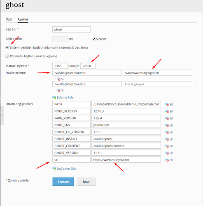Click the 3.15.1 value field

(126, 153)
